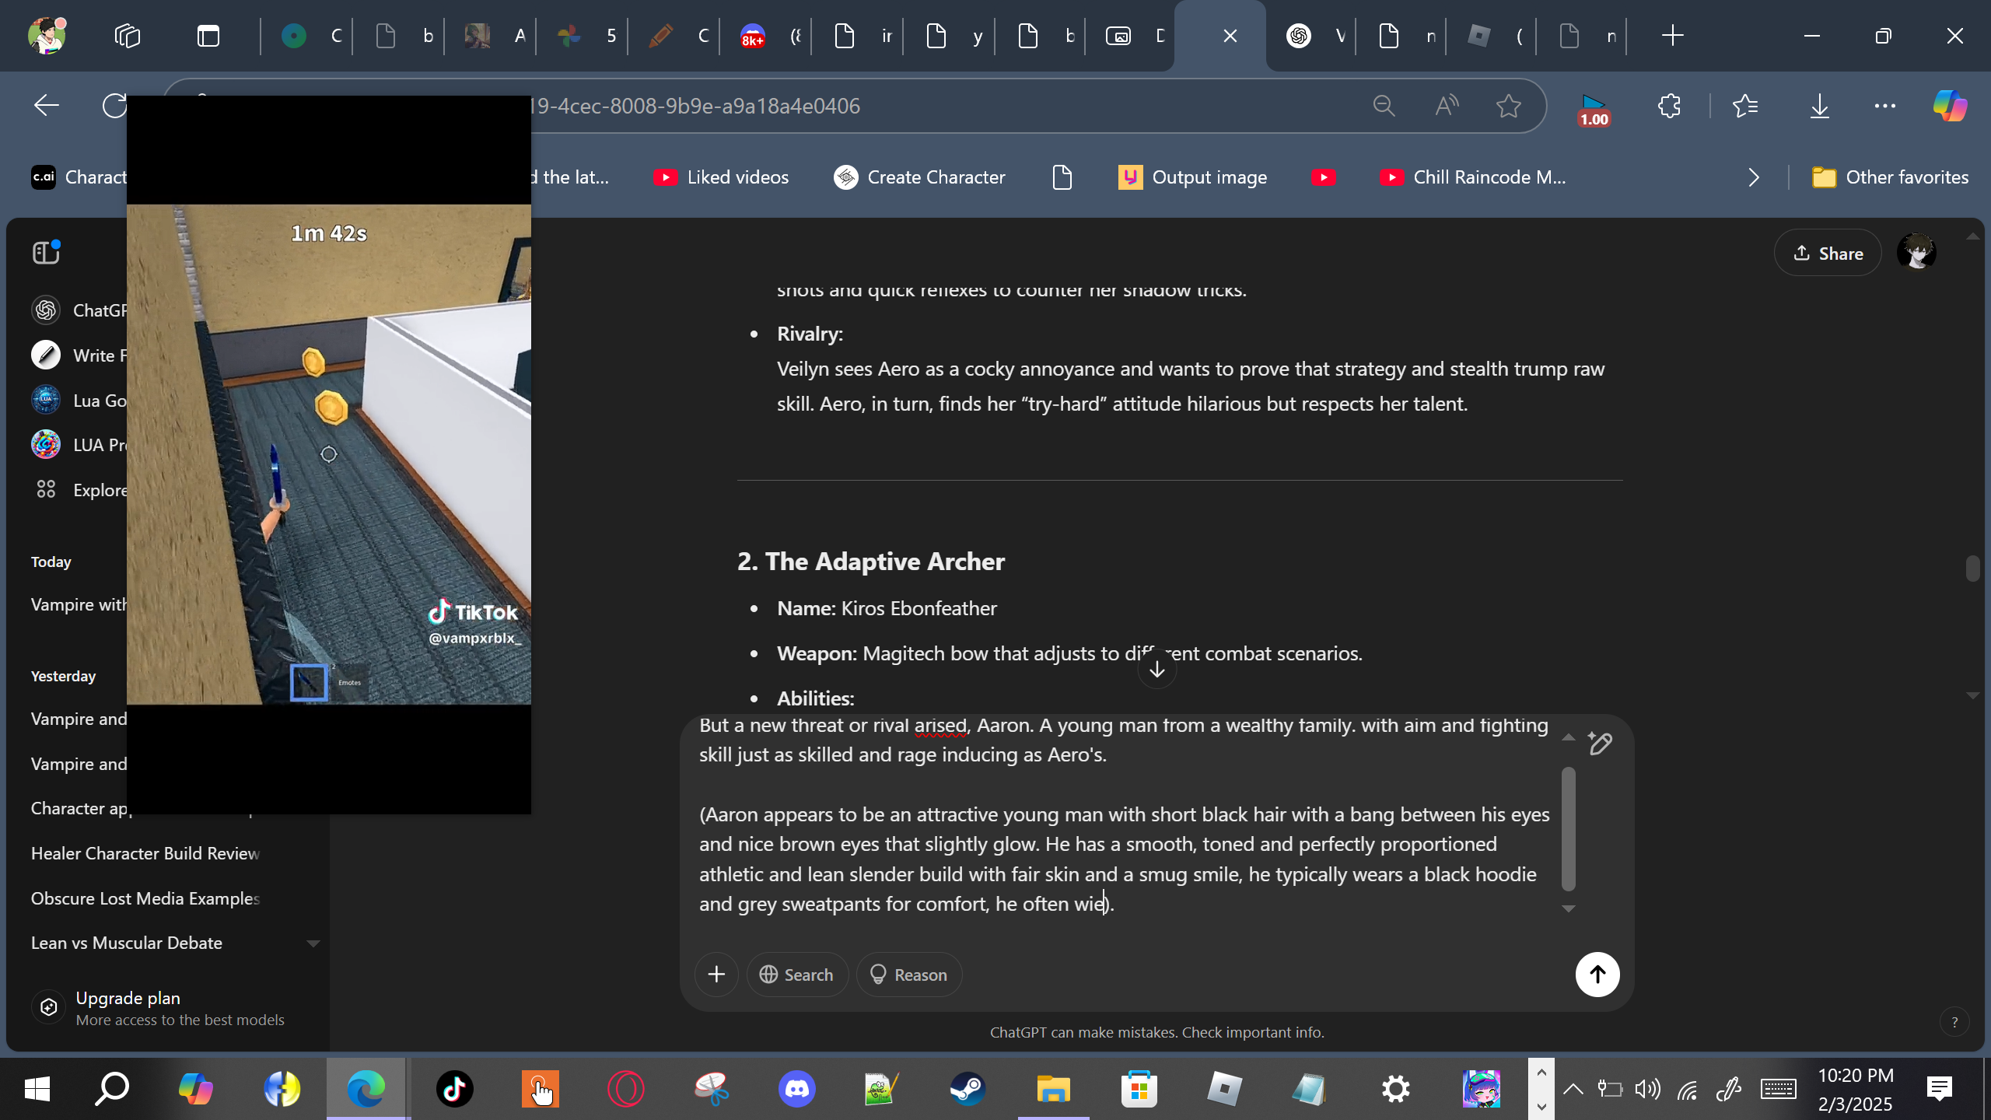Open the help question mark button

(1954, 1022)
